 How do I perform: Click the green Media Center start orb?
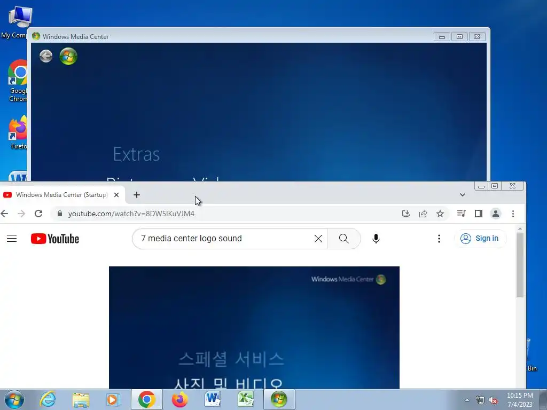pos(68,56)
